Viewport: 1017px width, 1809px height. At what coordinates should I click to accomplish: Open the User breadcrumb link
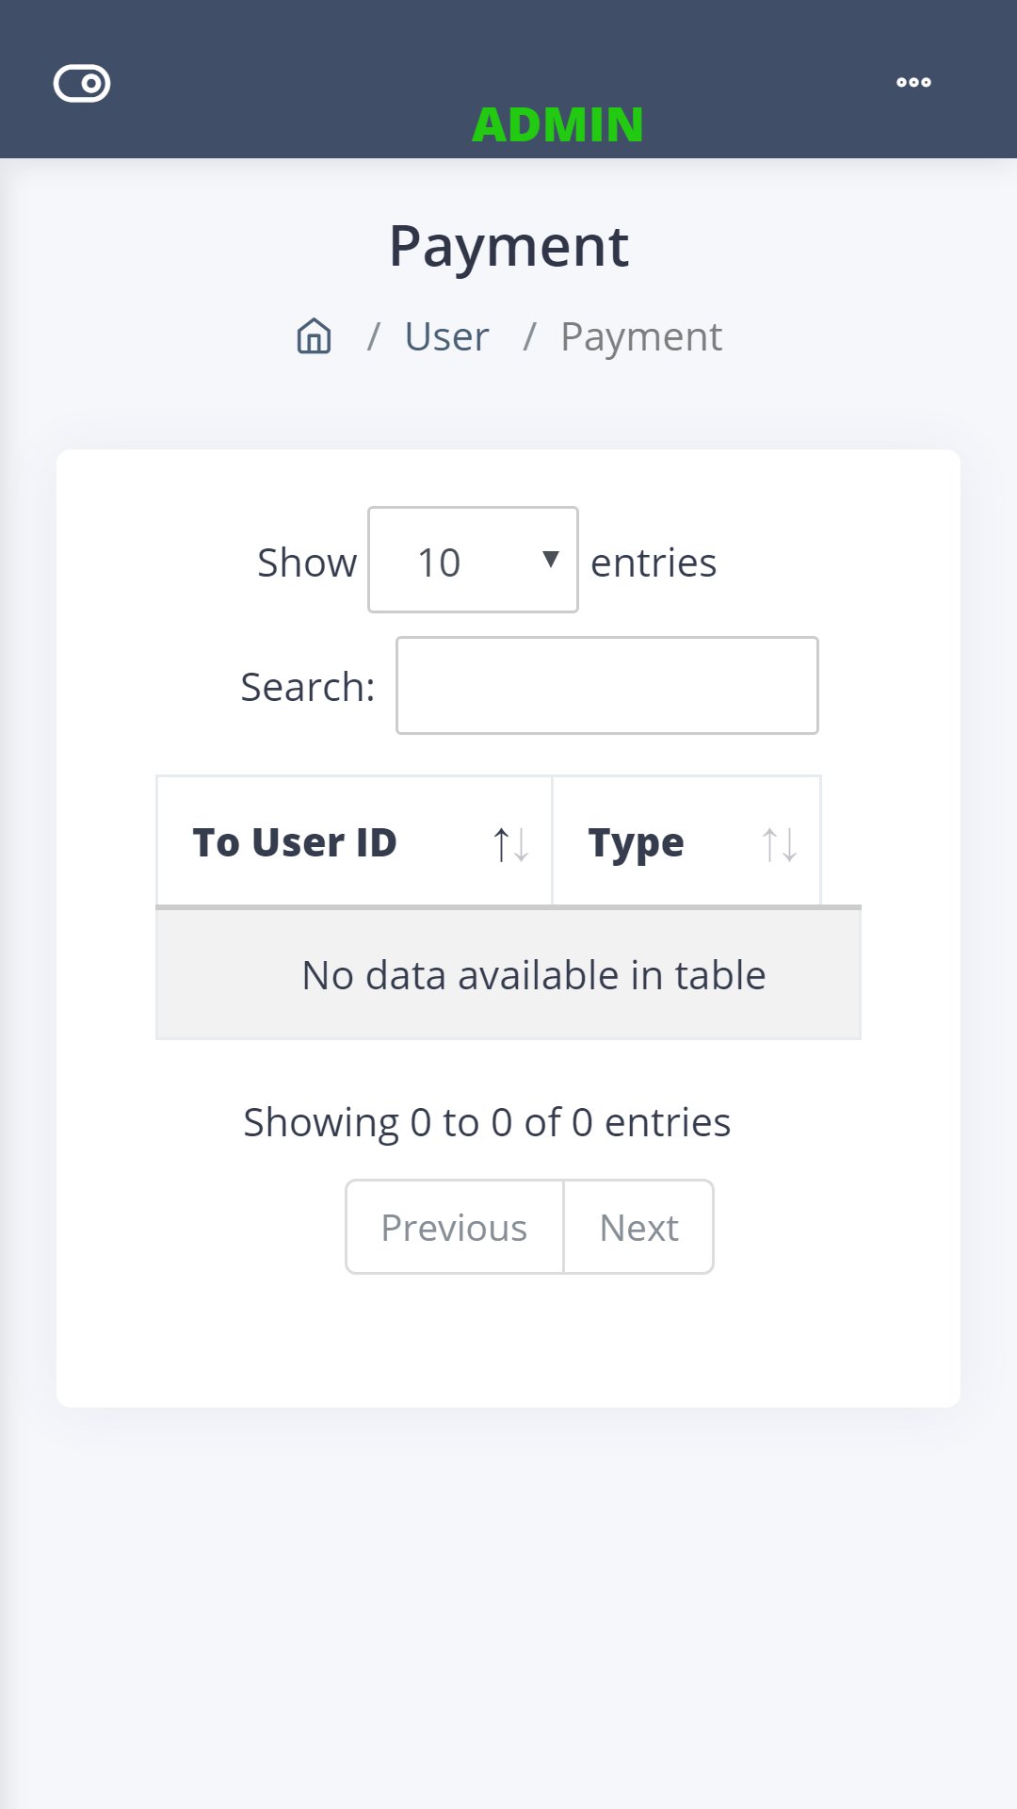(446, 336)
